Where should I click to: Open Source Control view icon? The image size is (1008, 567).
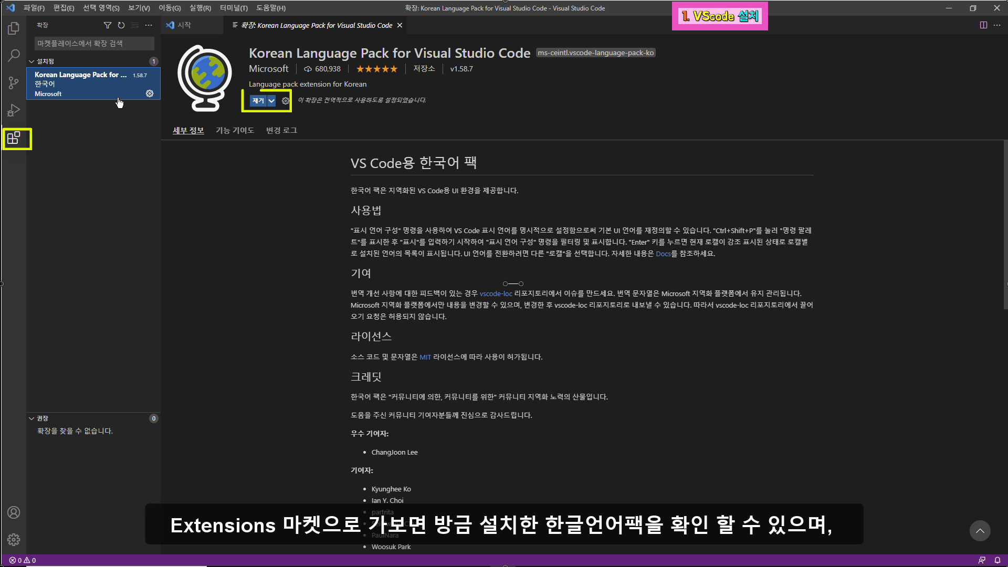click(x=14, y=83)
